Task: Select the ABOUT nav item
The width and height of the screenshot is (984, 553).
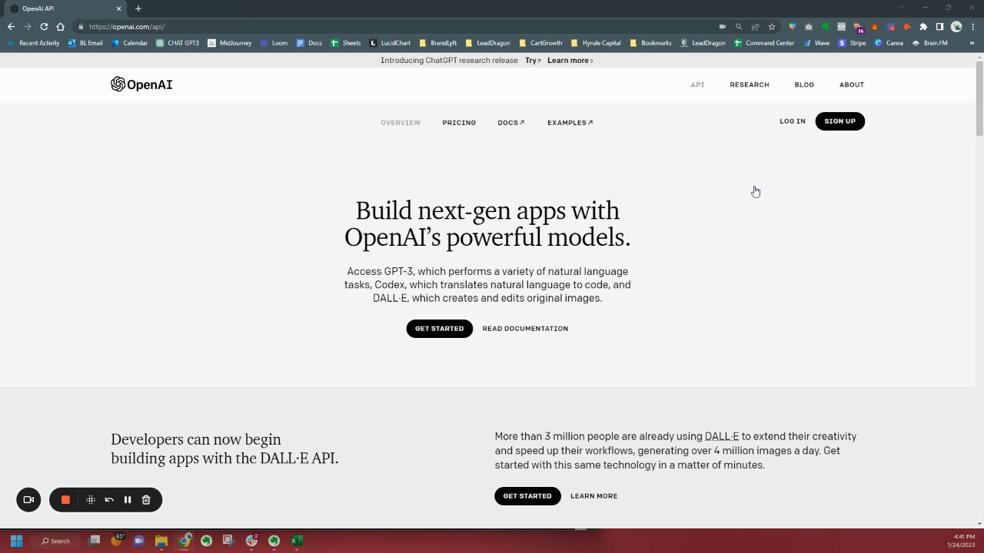Action: [852, 84]
